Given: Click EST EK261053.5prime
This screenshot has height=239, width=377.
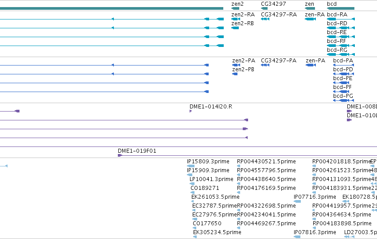Looking at the screenshot, I should [215, 197].
